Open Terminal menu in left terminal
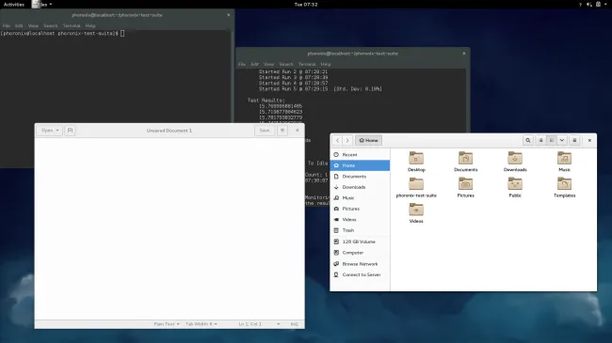Screen dimensions: 612x343 click(x=72, y=25)
